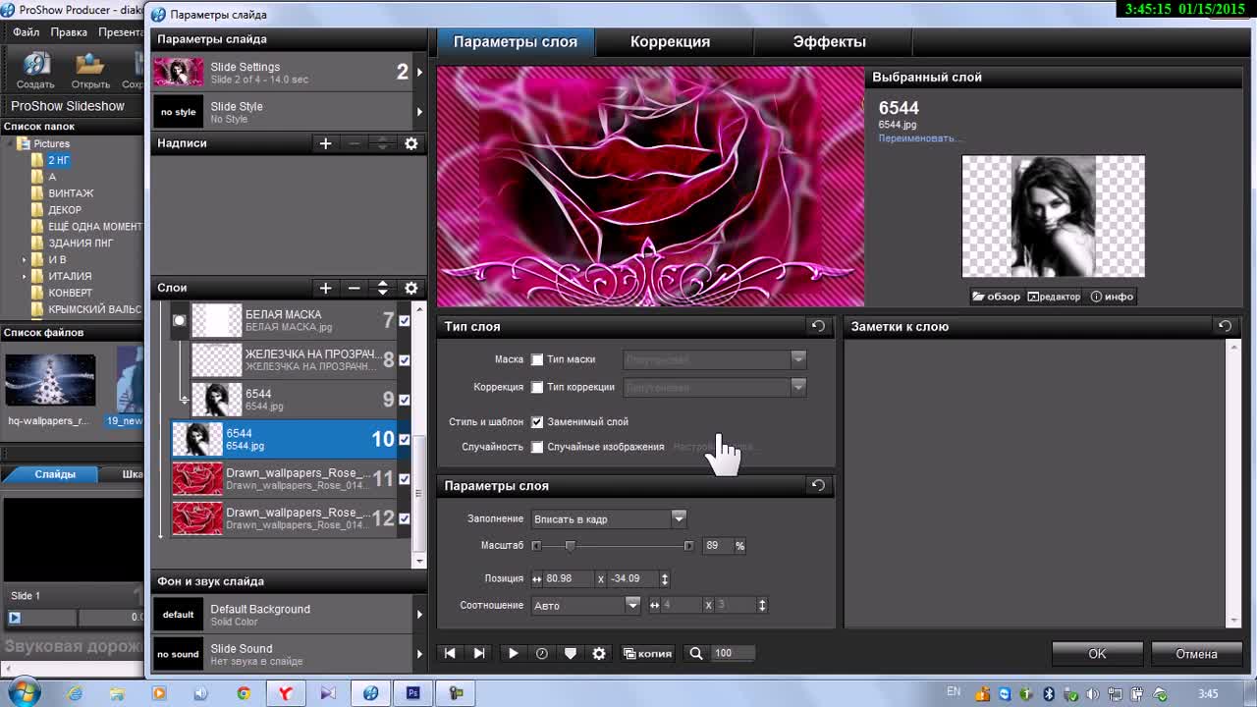Viewport: 1257px width, 707px height.
Task: Toggle visibility of layer 10 6544
Action: [x=404, y=439]
